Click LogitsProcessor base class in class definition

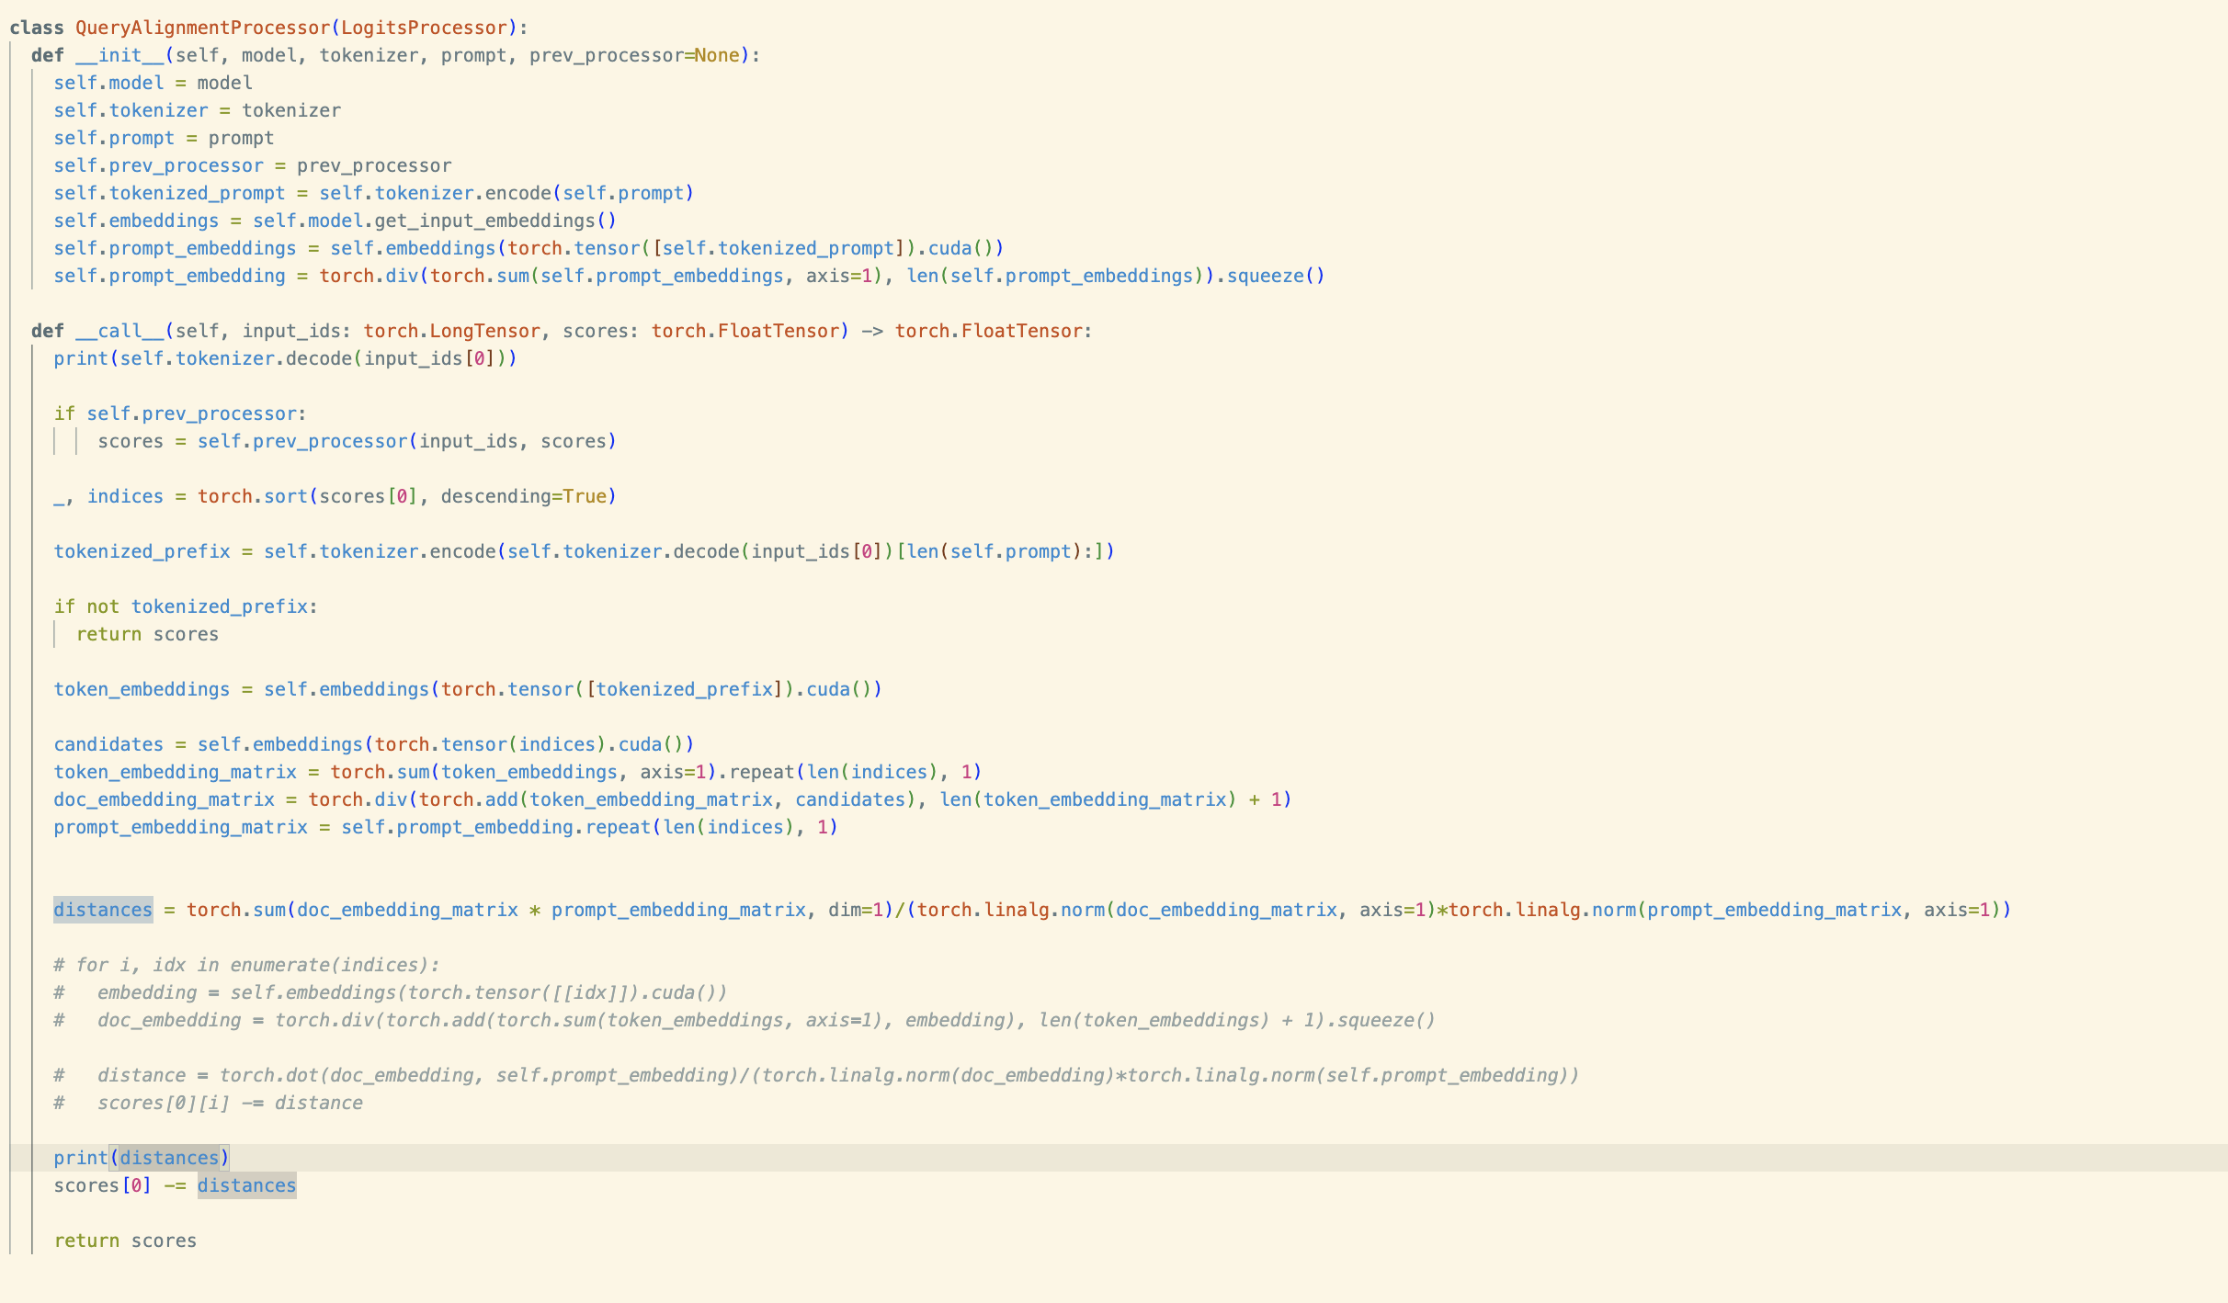pos(424,28)
